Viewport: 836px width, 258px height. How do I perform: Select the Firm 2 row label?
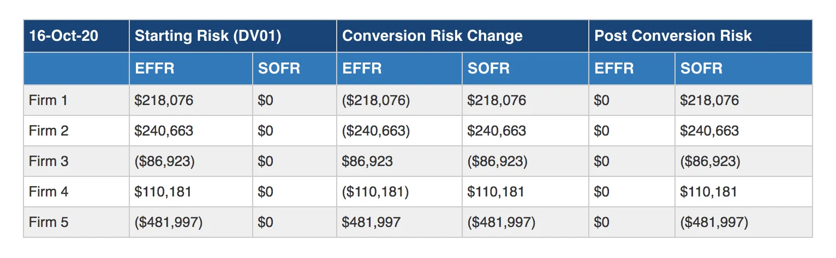coord(49,131)
